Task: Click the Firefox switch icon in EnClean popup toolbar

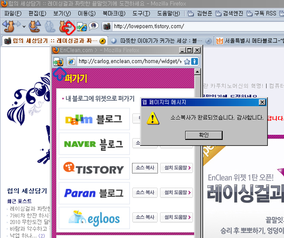Action: pyautogui.click(x=58, y=62)
